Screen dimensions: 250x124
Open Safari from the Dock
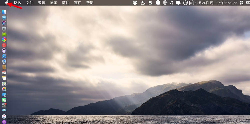coord(4,56)
